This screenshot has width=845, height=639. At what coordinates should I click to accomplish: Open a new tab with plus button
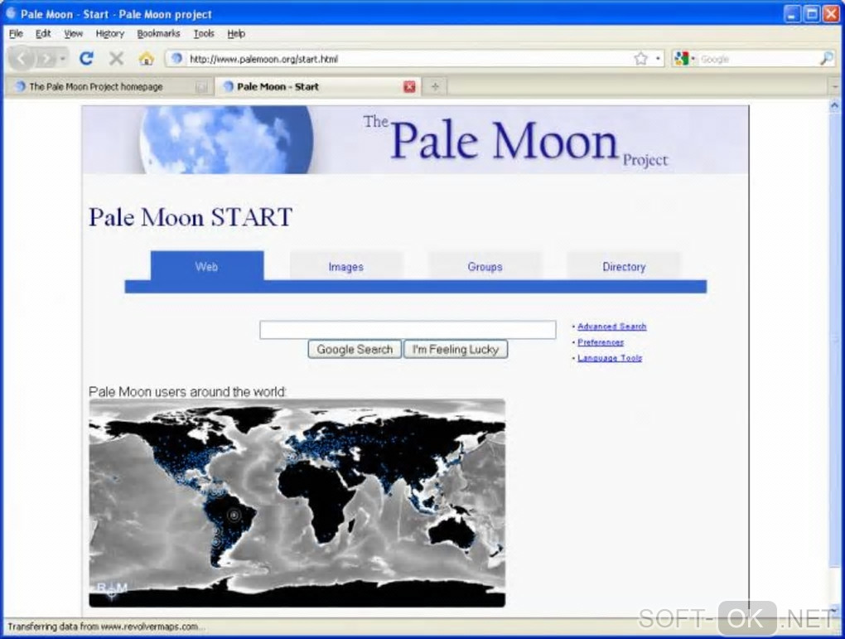pyautogui.click(x=435, y=86)
